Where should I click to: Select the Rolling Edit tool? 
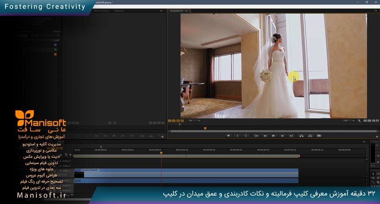pyautogui.click(x=378, y=178)
